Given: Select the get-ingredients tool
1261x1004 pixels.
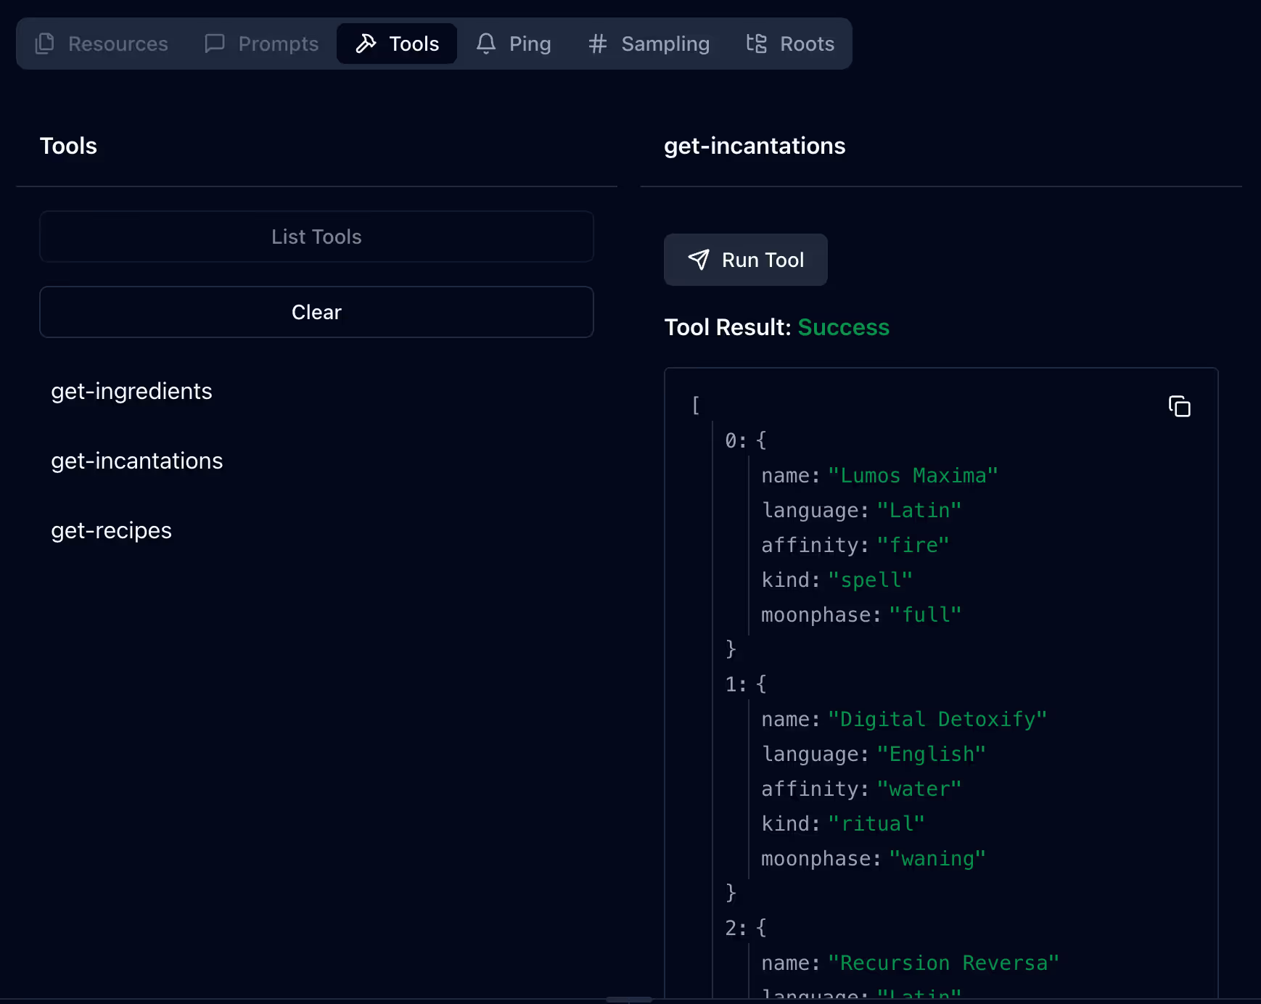Looking at the screenshot, I should (131, 391).
